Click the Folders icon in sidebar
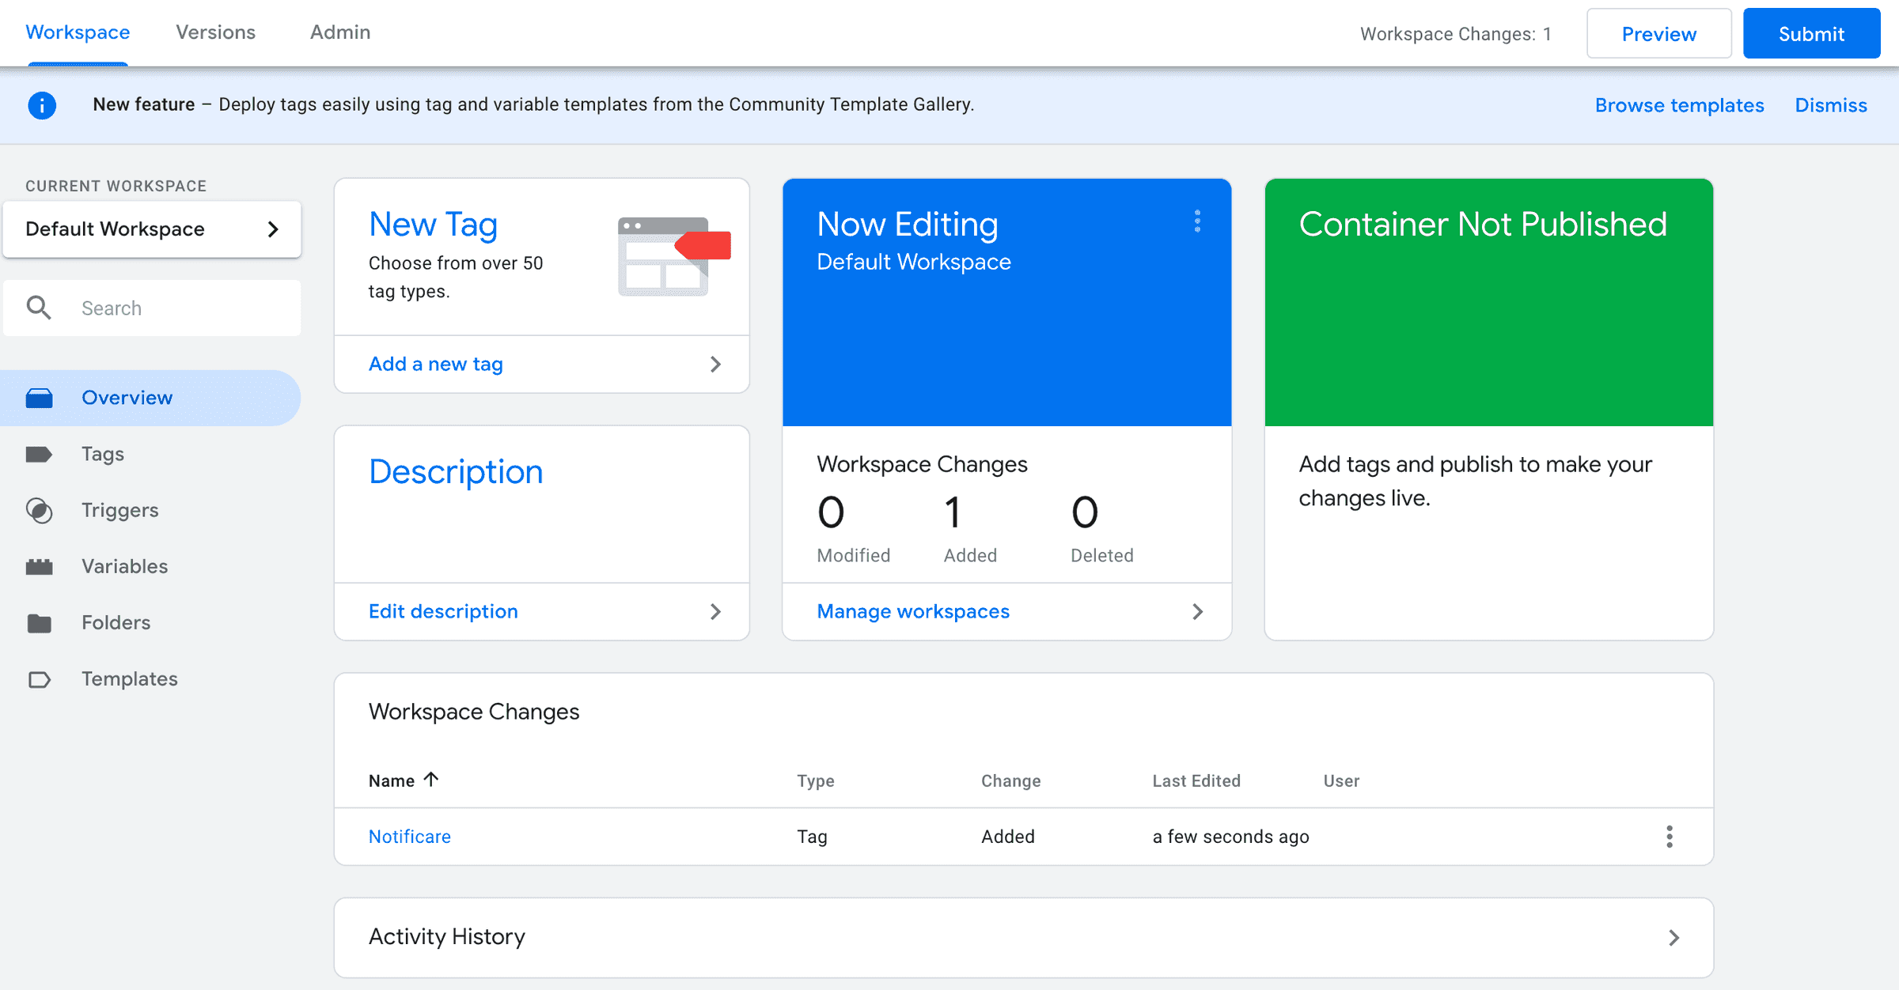 (x=39, y=623)
